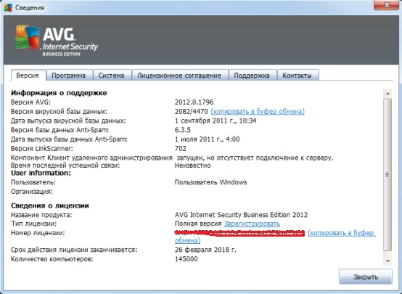Click the Организация label

click(32, 192)
